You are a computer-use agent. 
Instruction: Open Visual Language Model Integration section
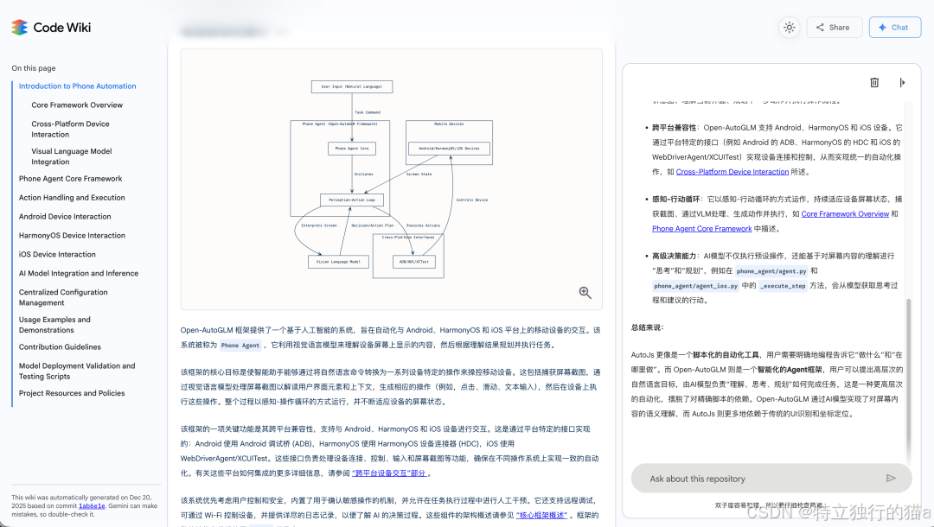pos(72,156)
